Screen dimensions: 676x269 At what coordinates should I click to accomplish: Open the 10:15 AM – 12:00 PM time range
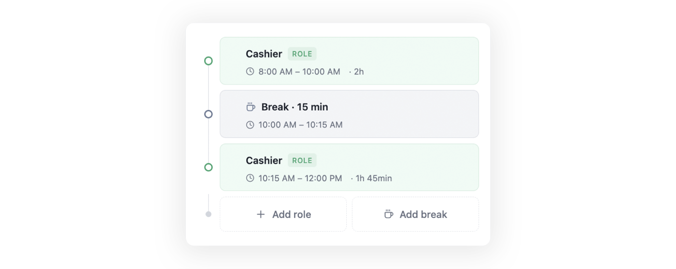tap(300, 178)
